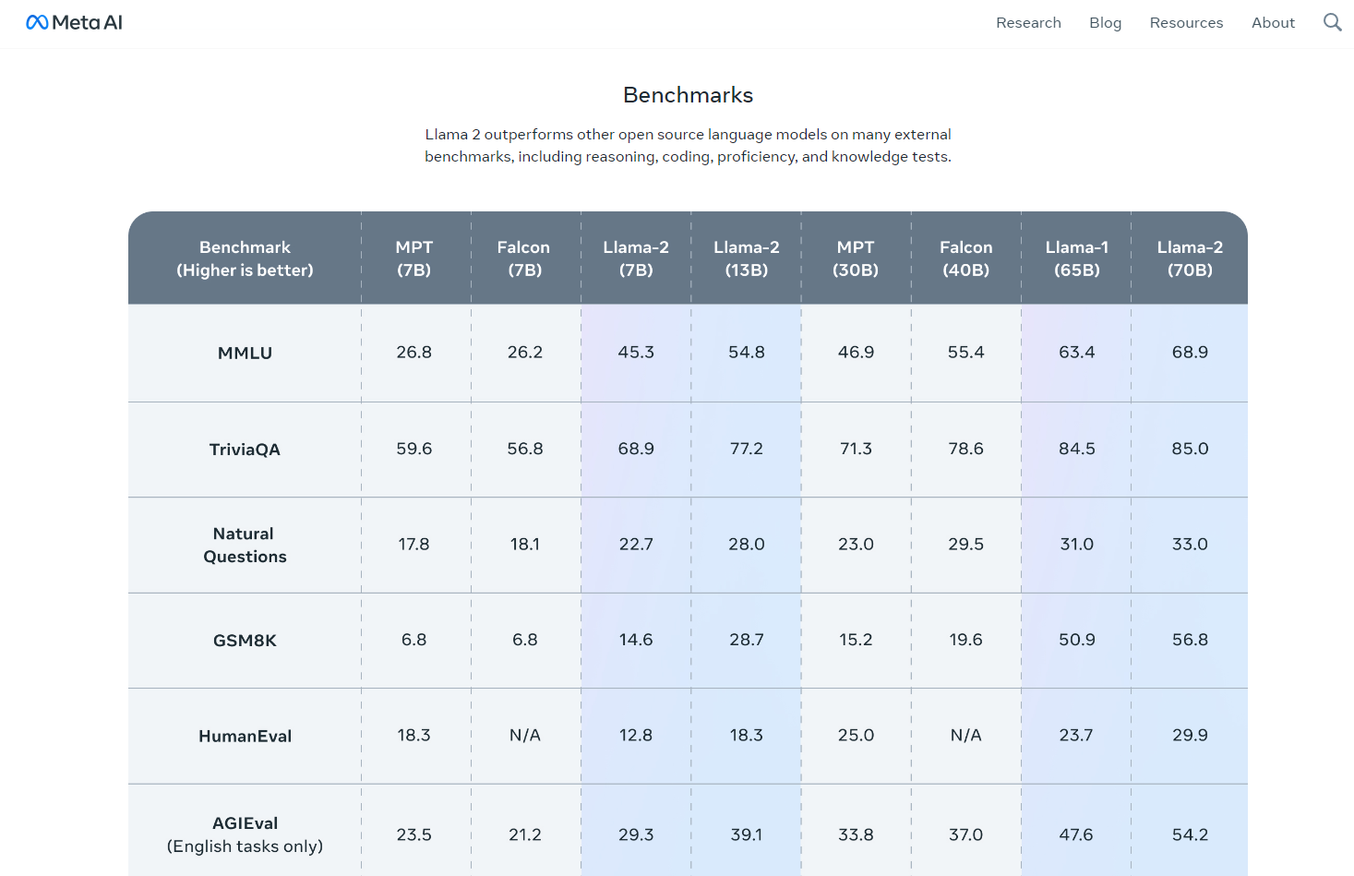The width and height of the screenshot is (1354, 876).
Task: Open the search magnifier icon
Action: click(x=1332, y=22)
